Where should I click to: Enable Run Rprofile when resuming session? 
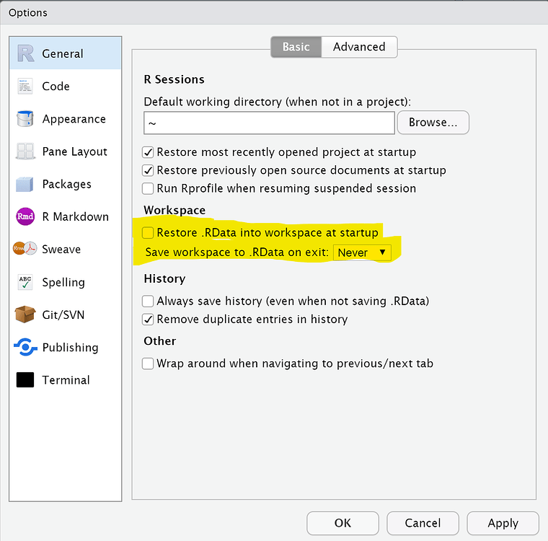click(148, 188)
